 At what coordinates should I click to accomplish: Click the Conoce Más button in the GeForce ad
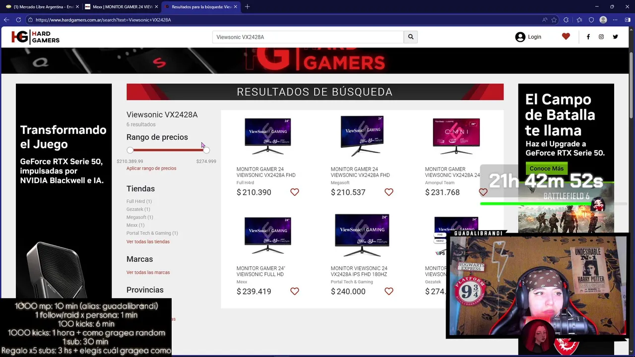click(x=546, y=169)
